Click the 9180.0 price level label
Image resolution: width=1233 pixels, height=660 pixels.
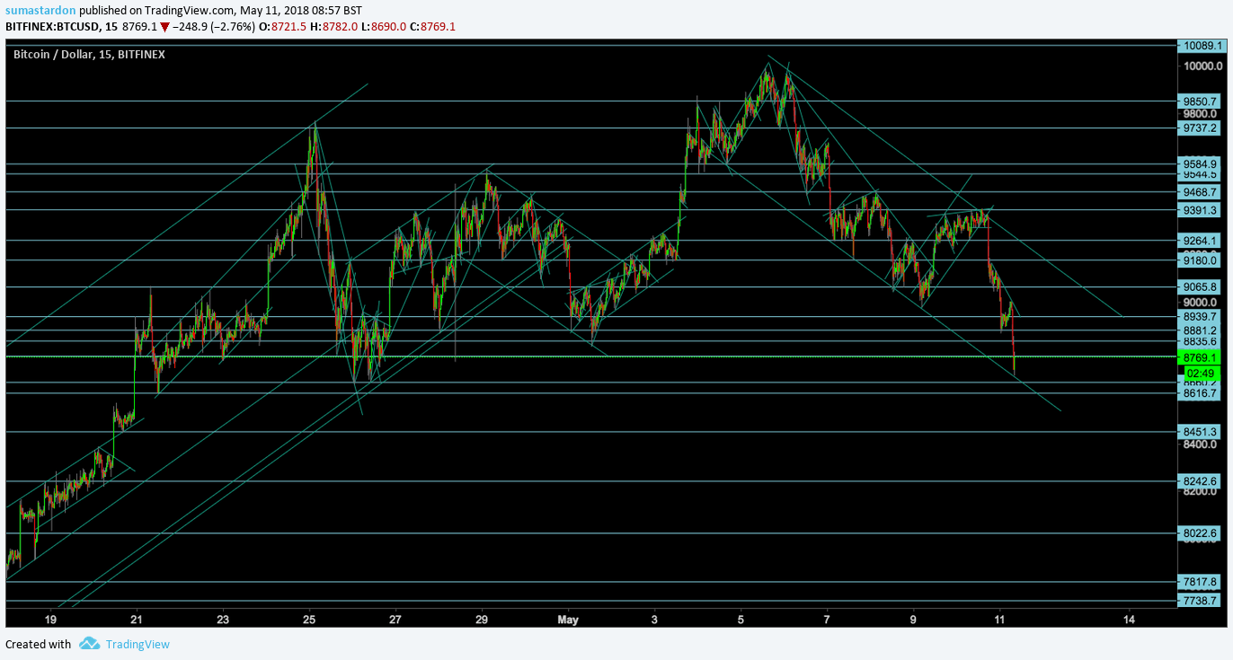click(x=1201, y=260)
